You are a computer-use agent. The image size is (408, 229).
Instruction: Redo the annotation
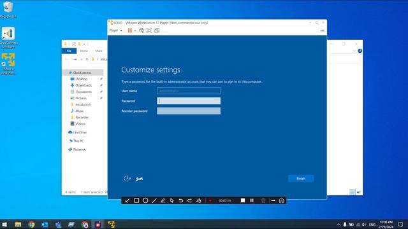point(190,200)
